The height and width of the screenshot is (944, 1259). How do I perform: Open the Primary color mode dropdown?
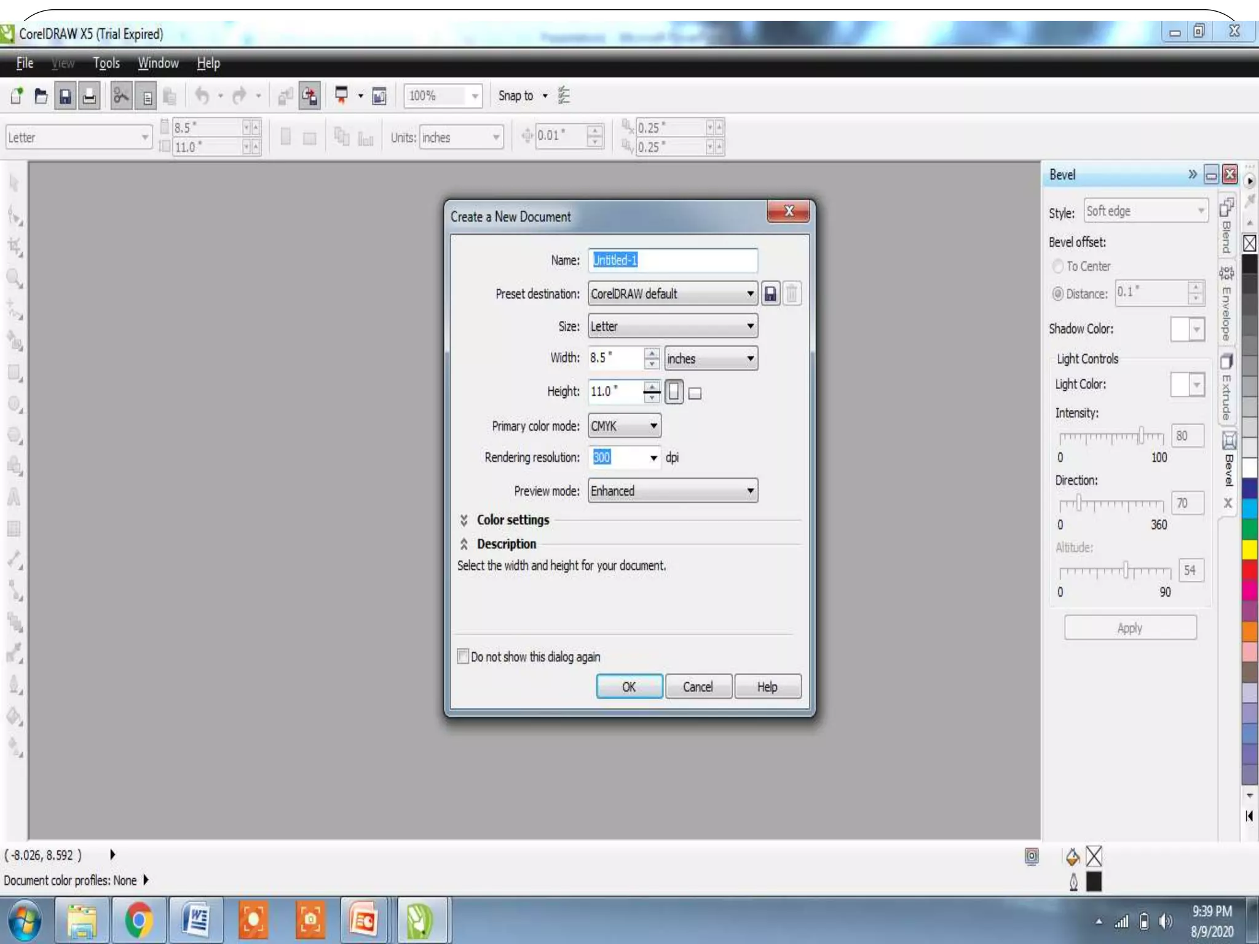coord(625,426)
